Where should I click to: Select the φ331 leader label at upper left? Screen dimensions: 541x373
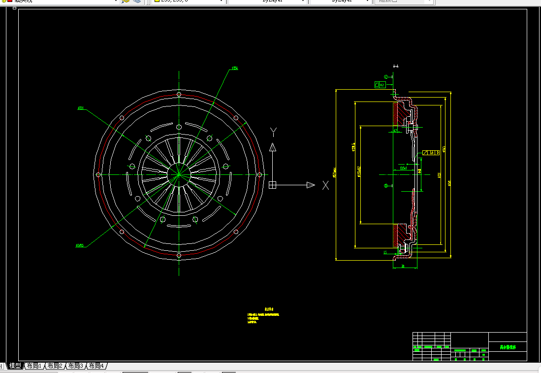[x=81, y=108]
